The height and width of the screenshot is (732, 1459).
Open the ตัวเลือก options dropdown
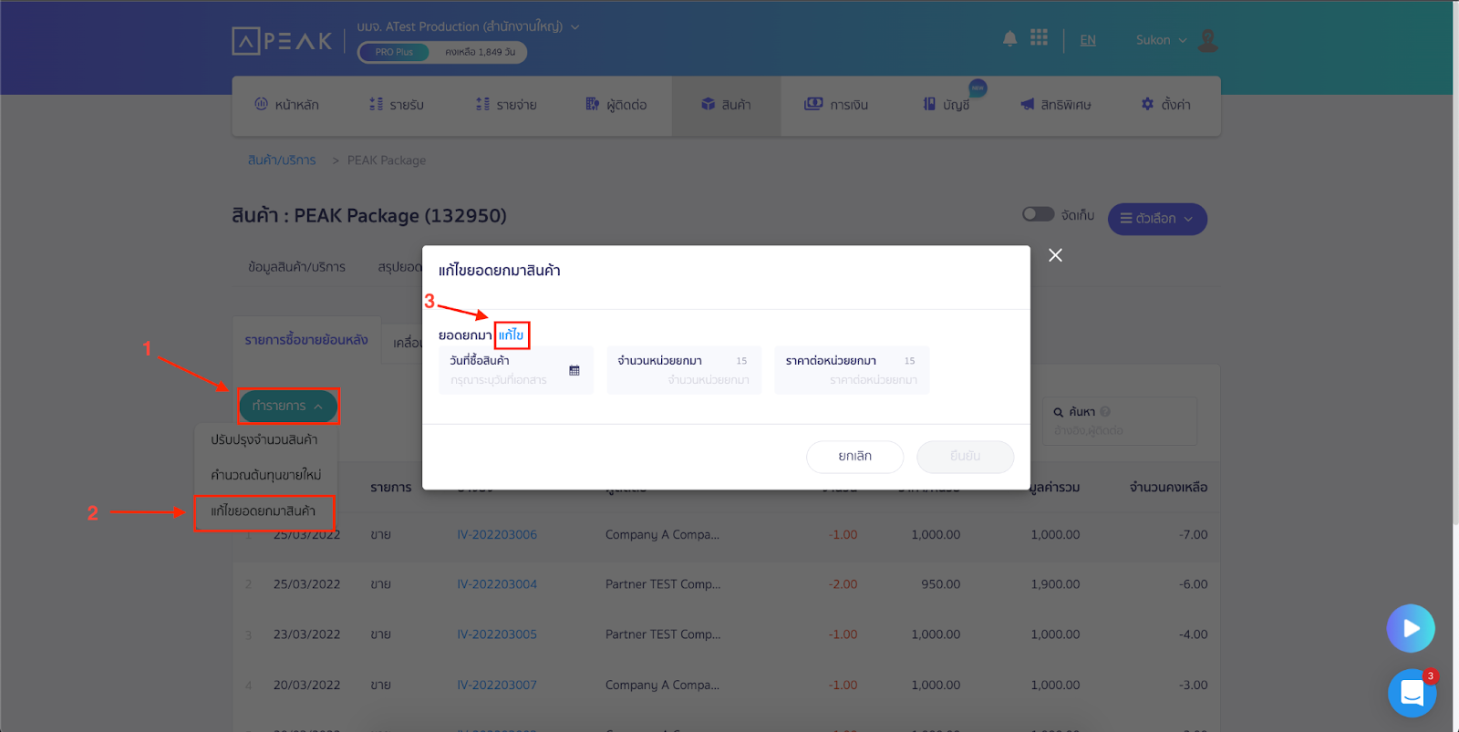(x=1157, y=219)
